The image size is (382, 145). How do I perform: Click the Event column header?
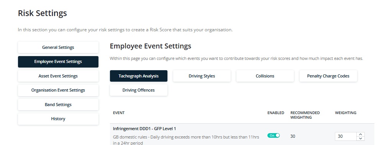[x=119, y=113]
